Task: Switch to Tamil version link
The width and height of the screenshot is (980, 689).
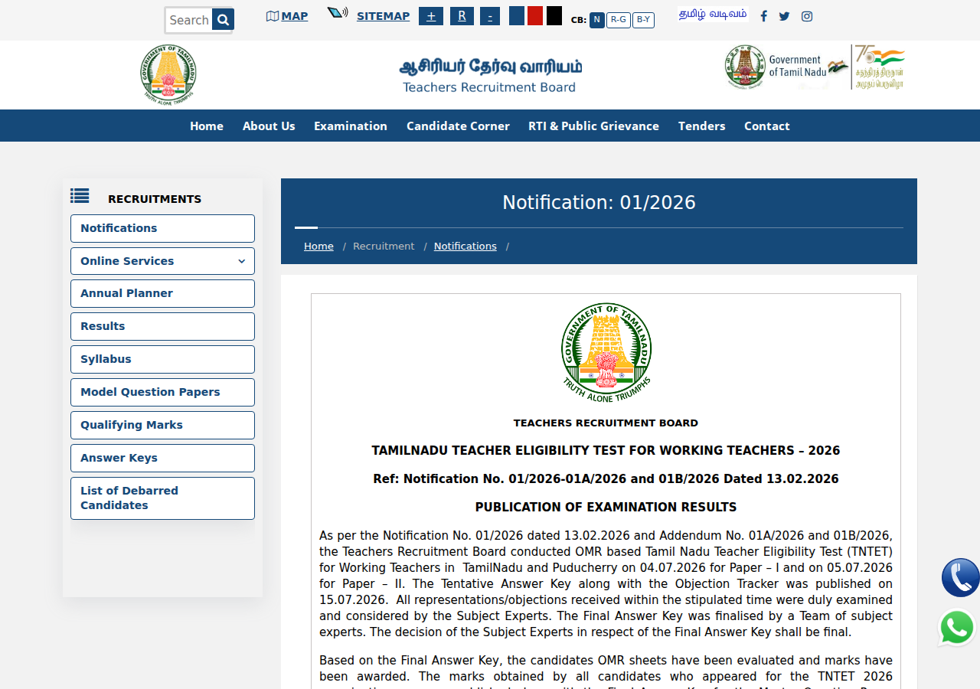Action: tap(713, 14)
